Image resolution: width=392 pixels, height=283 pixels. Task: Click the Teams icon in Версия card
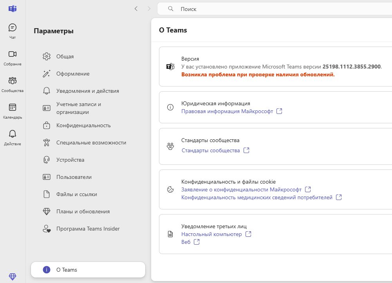pyautogui.click(x=170, y=67)
